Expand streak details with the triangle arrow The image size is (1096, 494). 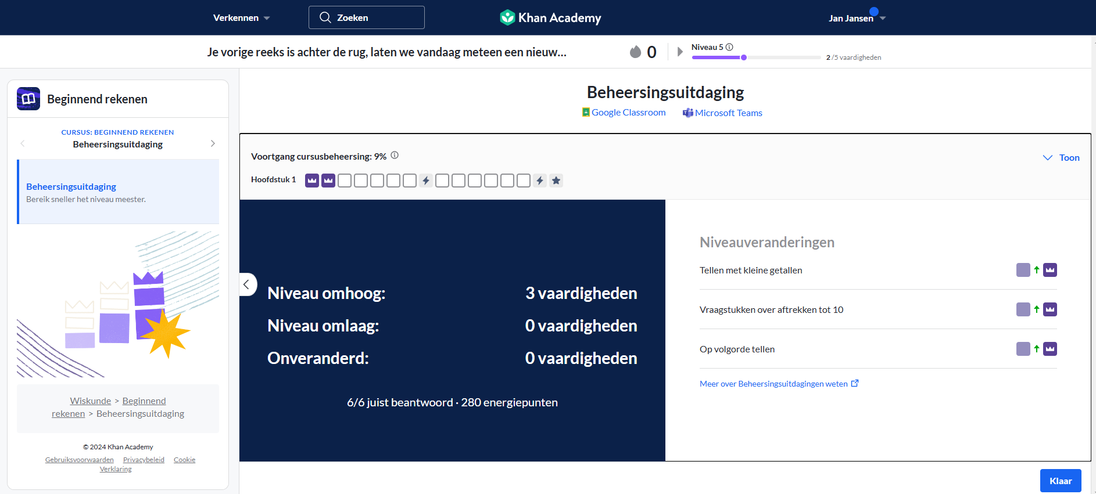(x=680, y=52)
